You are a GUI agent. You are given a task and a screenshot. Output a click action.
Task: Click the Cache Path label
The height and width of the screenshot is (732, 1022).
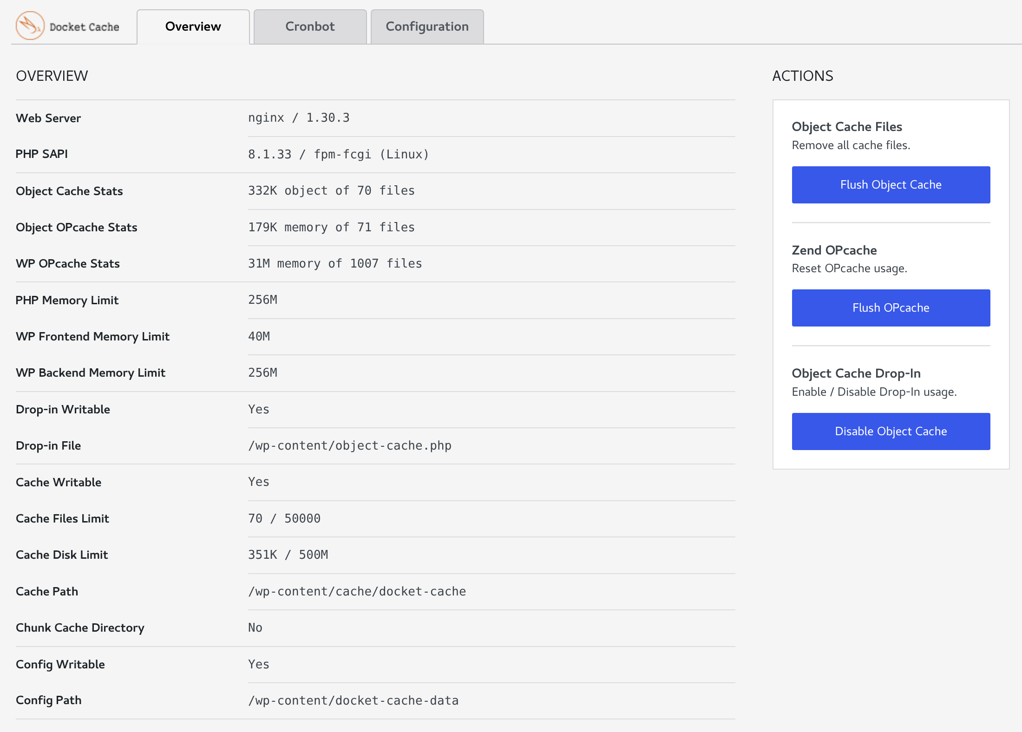(x=47, y=591)
